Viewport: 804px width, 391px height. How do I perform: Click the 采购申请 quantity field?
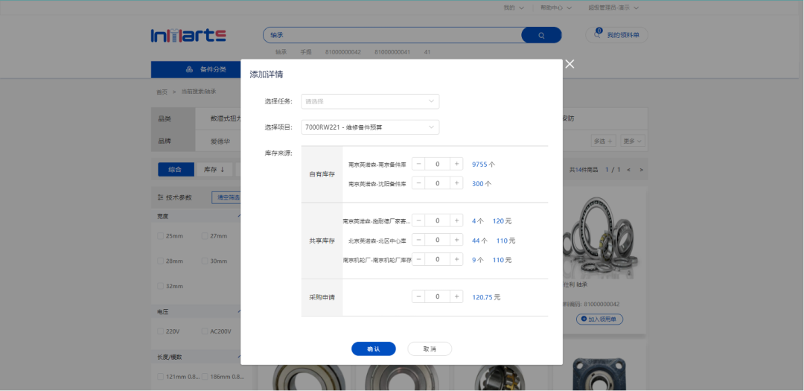click(x=438, y=296)
